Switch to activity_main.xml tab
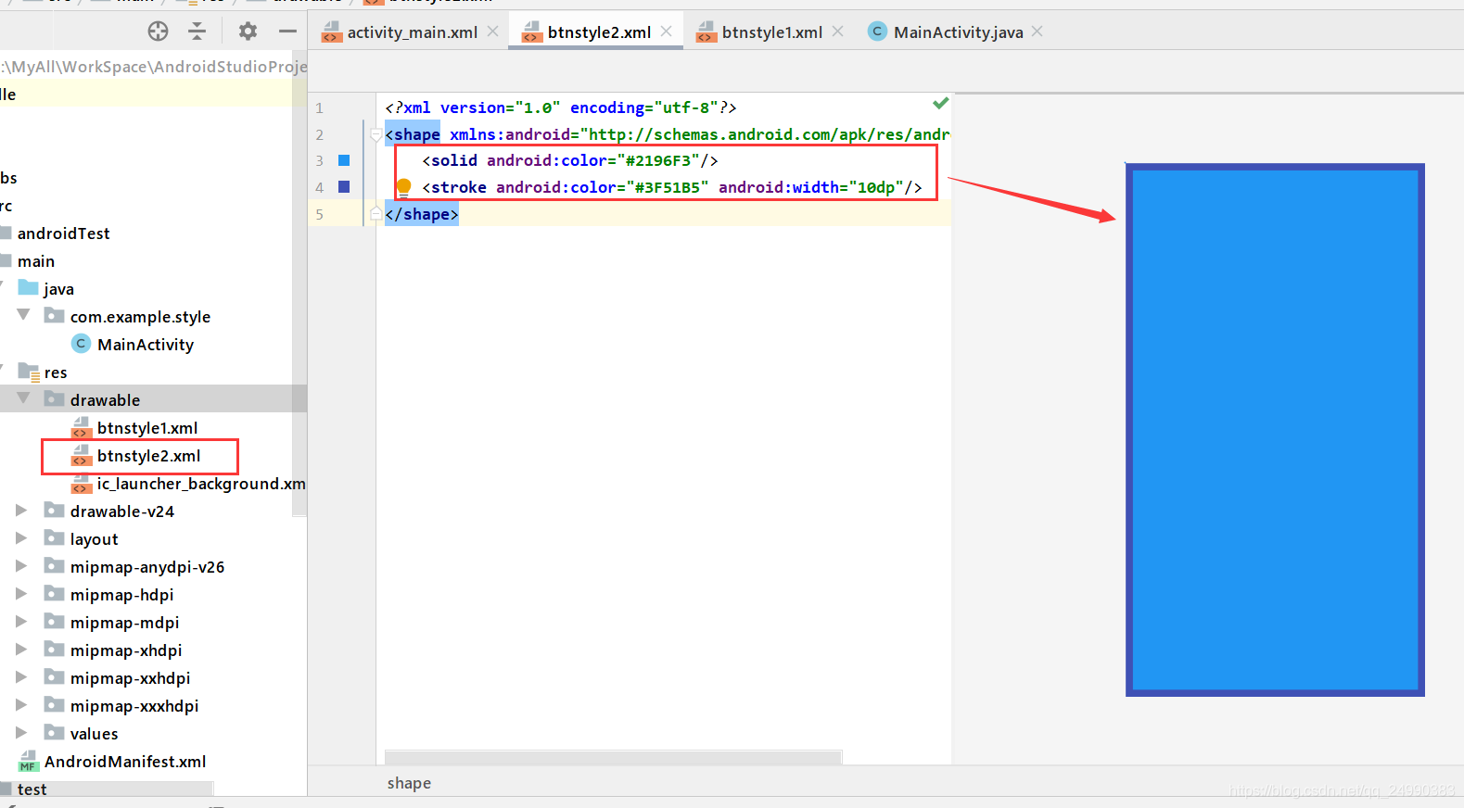Image resolution: width=1464 pixels, height=808 pixels. click(412, 32)
